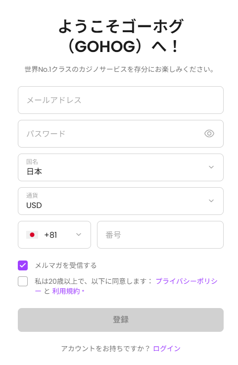Open the +81 phone code selector
This screenshot has height=365, width=238.
pyautogui.click(x=54, y=235)
